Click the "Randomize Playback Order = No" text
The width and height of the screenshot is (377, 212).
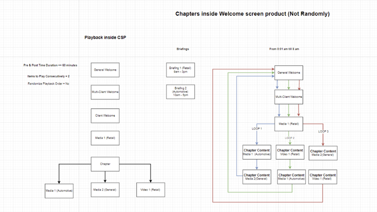click(x=48, y=84)
